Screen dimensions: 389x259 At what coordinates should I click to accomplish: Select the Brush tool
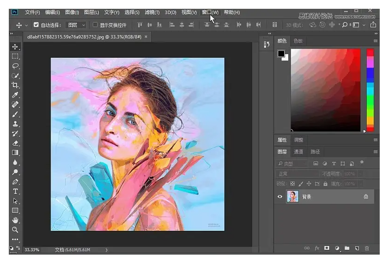[15, 114]
